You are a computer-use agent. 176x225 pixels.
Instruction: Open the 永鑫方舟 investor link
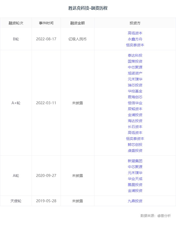[135, 39]
